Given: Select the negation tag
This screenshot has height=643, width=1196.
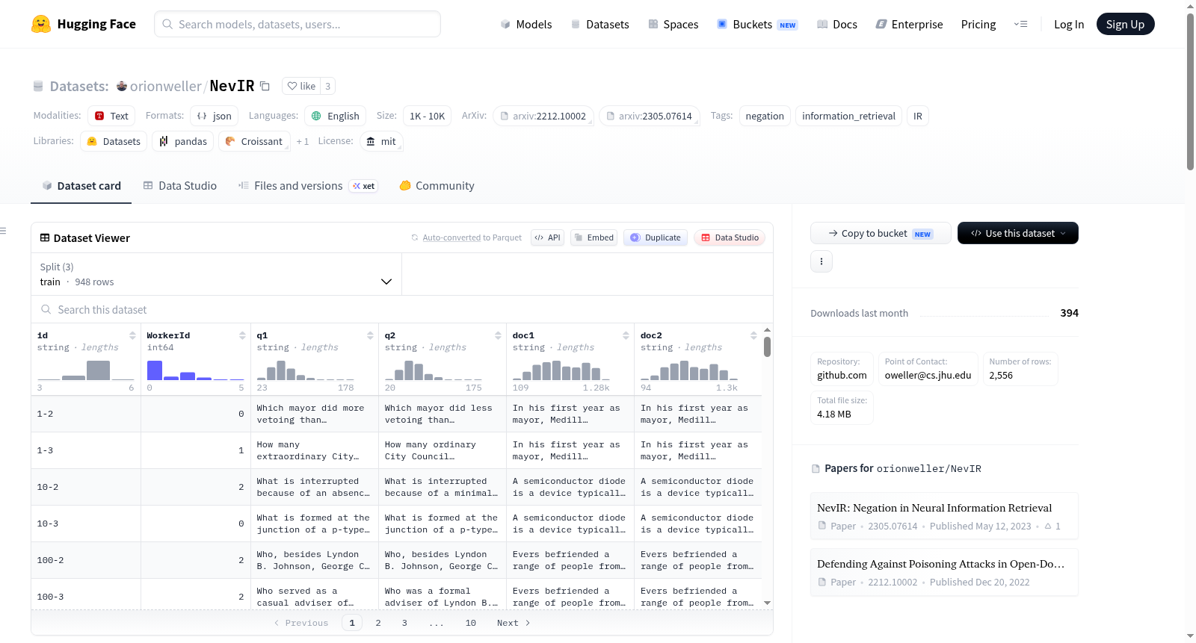Looking at the screenshot, I should [x=765, y=116].
